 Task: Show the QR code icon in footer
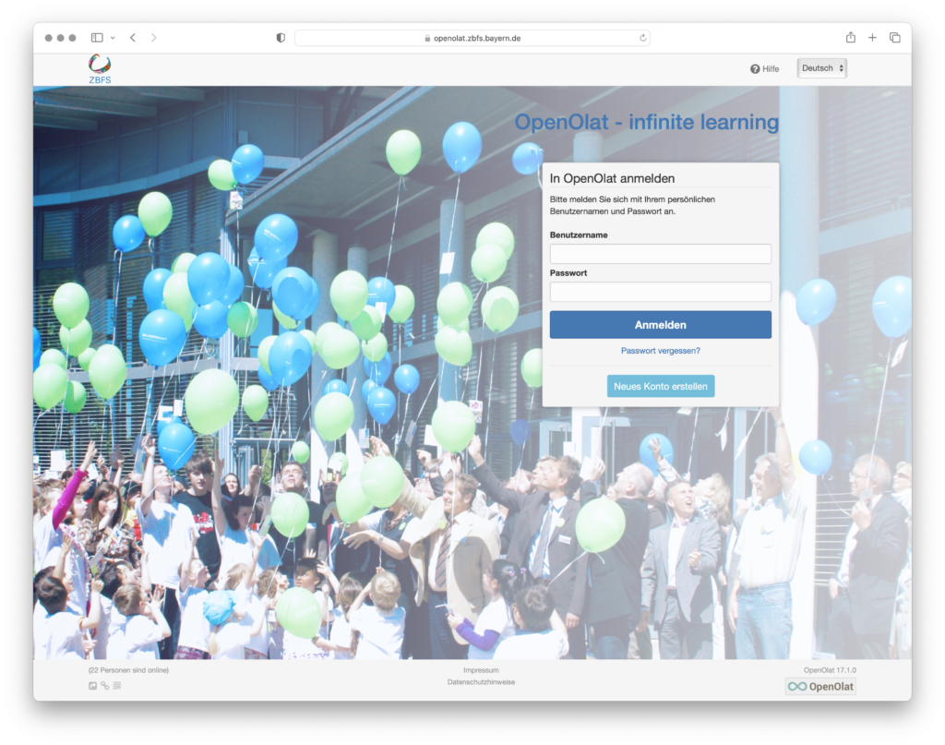pos(117,686)
